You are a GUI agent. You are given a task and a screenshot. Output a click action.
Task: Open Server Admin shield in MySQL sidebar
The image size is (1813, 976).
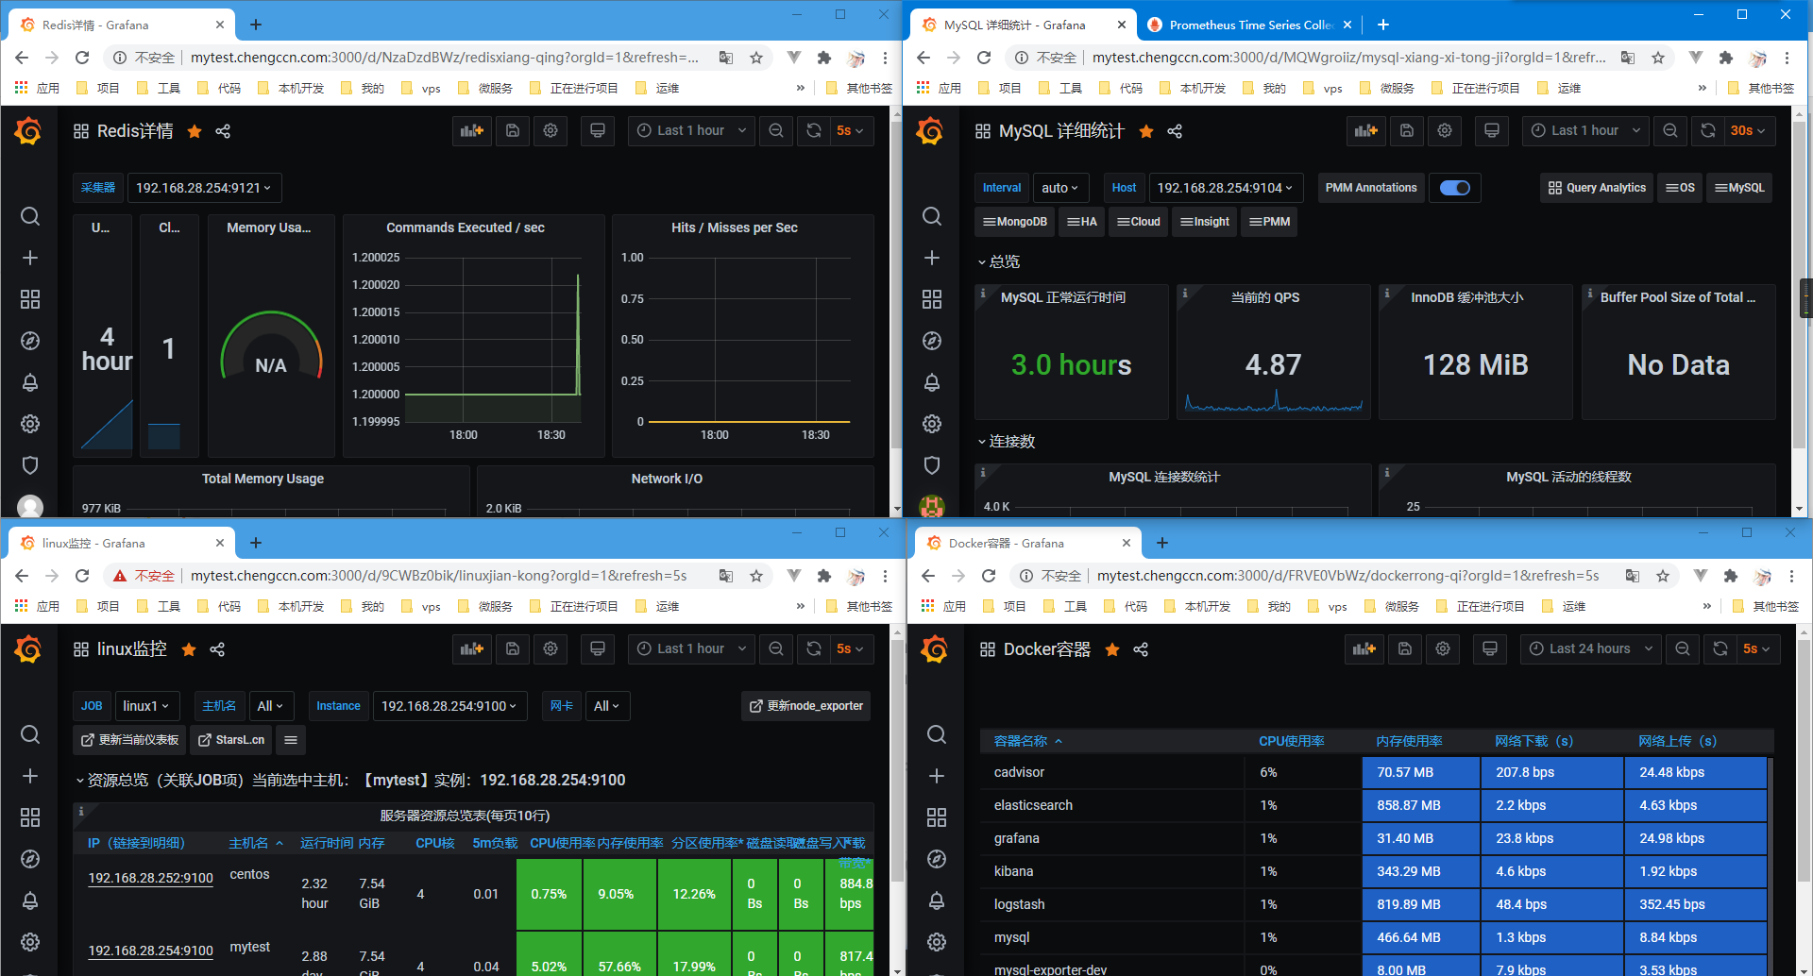[932, 465]
